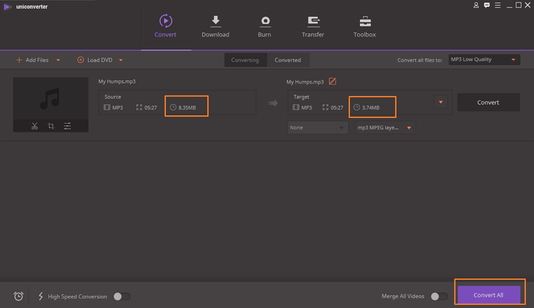Open the schedule alarm clock icon
The width and height of the screenshot is (534, 308).
pos(18,297)
